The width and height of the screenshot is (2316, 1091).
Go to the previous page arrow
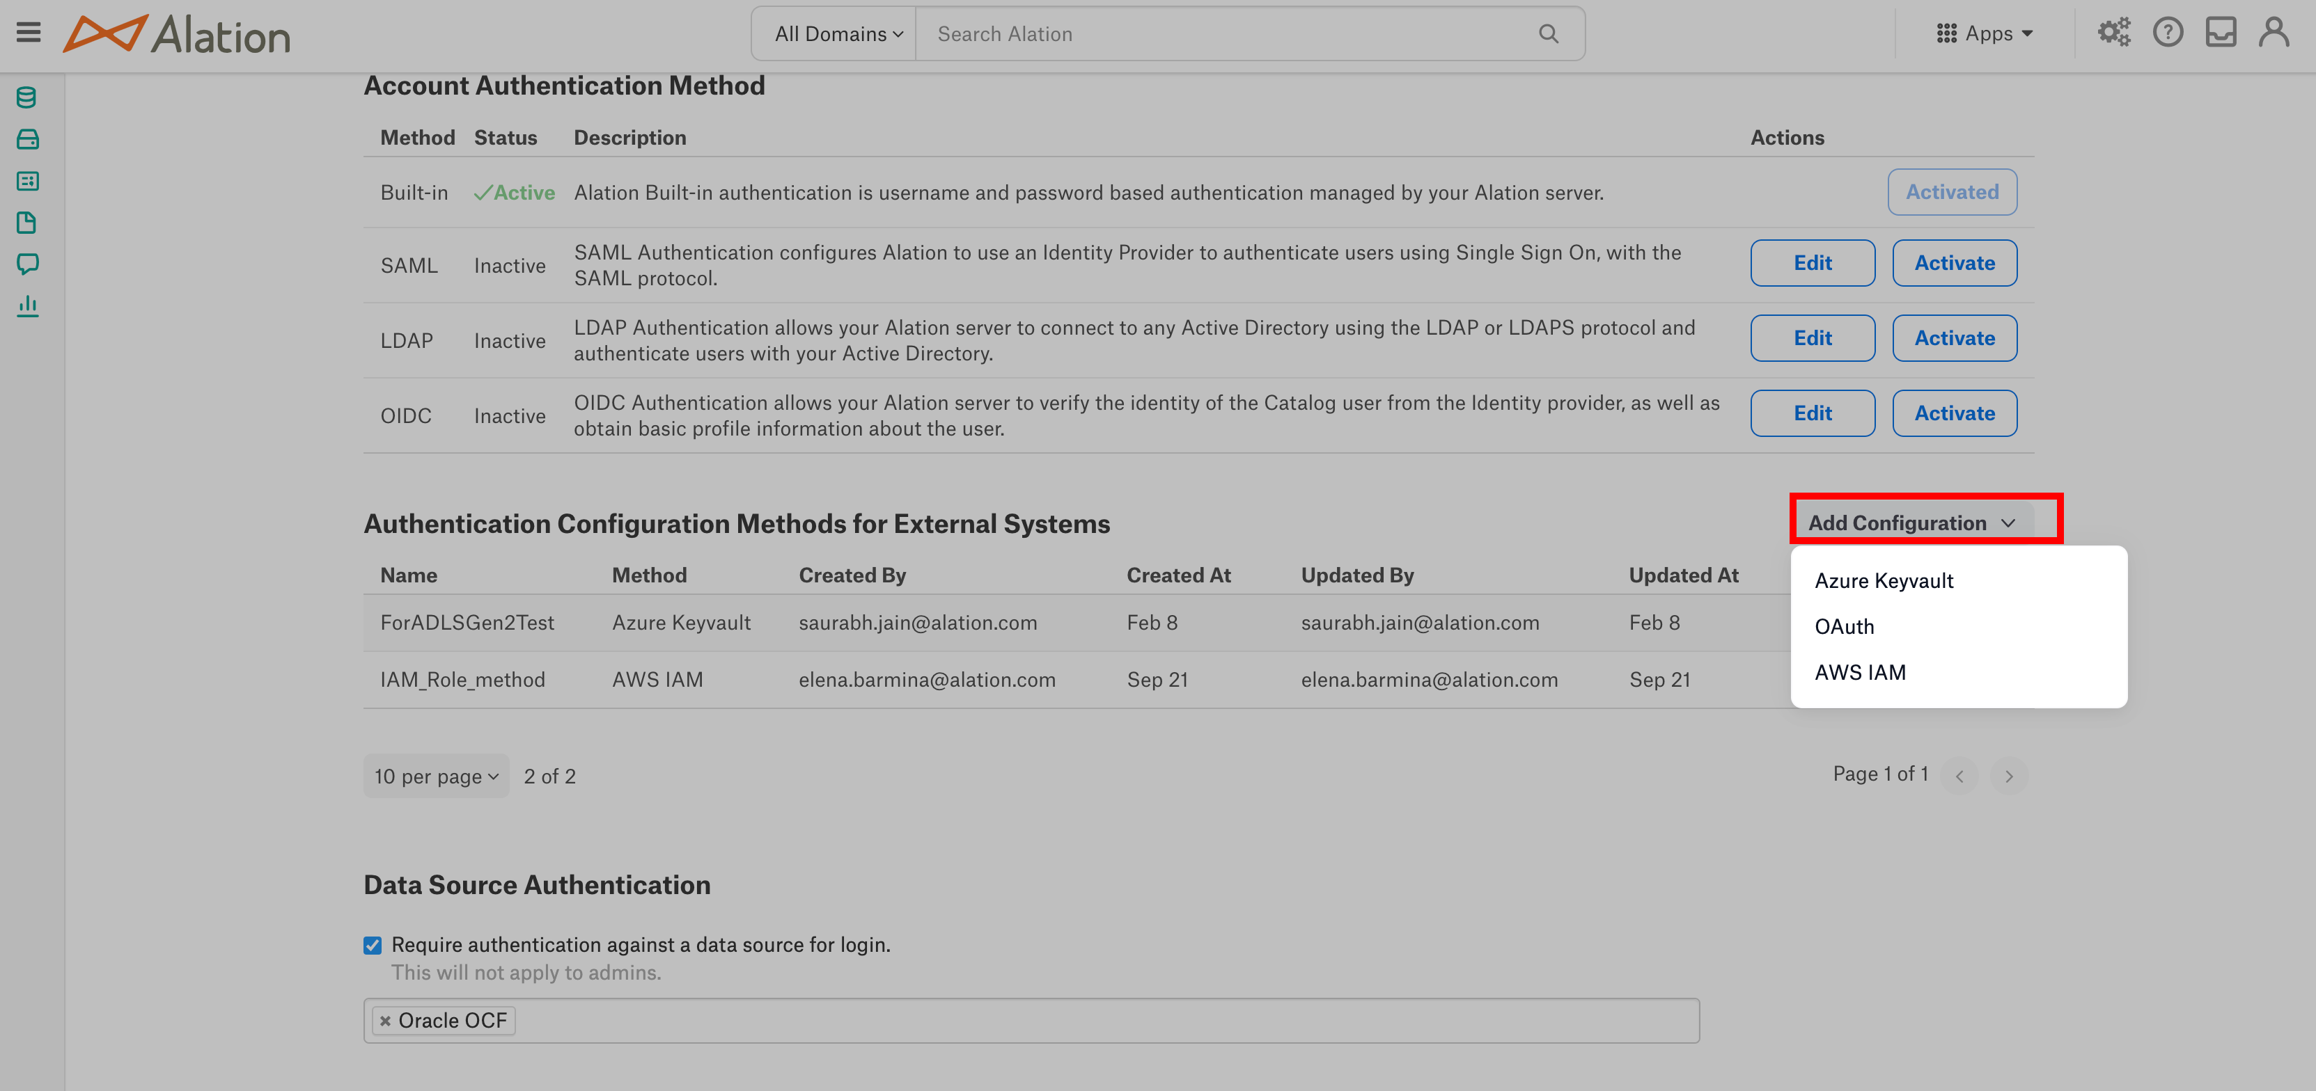coord(1960,776)
